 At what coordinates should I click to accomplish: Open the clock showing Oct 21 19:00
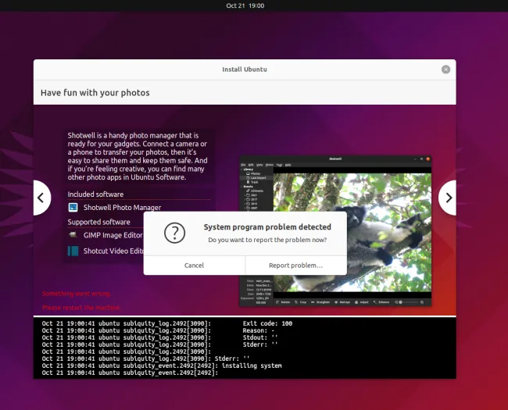[x=245, y=5]
